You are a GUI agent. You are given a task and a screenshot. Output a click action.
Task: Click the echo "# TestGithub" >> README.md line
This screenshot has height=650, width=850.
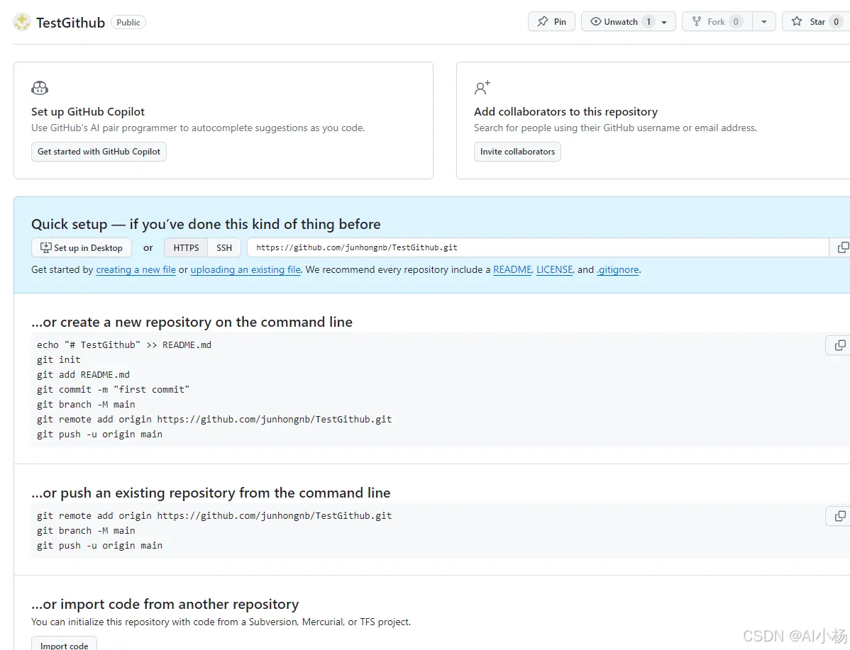pyautogui.click(x=124, y=345)
